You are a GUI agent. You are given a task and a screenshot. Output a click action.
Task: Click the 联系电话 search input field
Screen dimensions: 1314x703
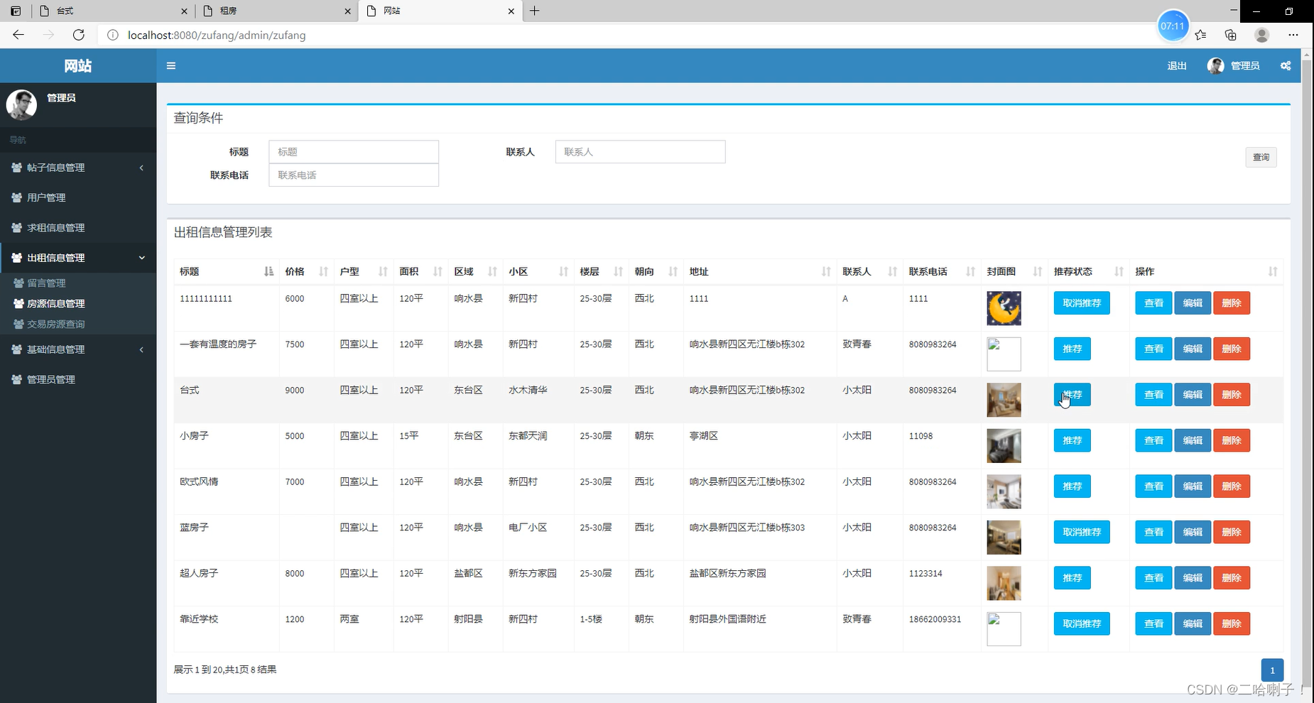(x=354, y=175)
